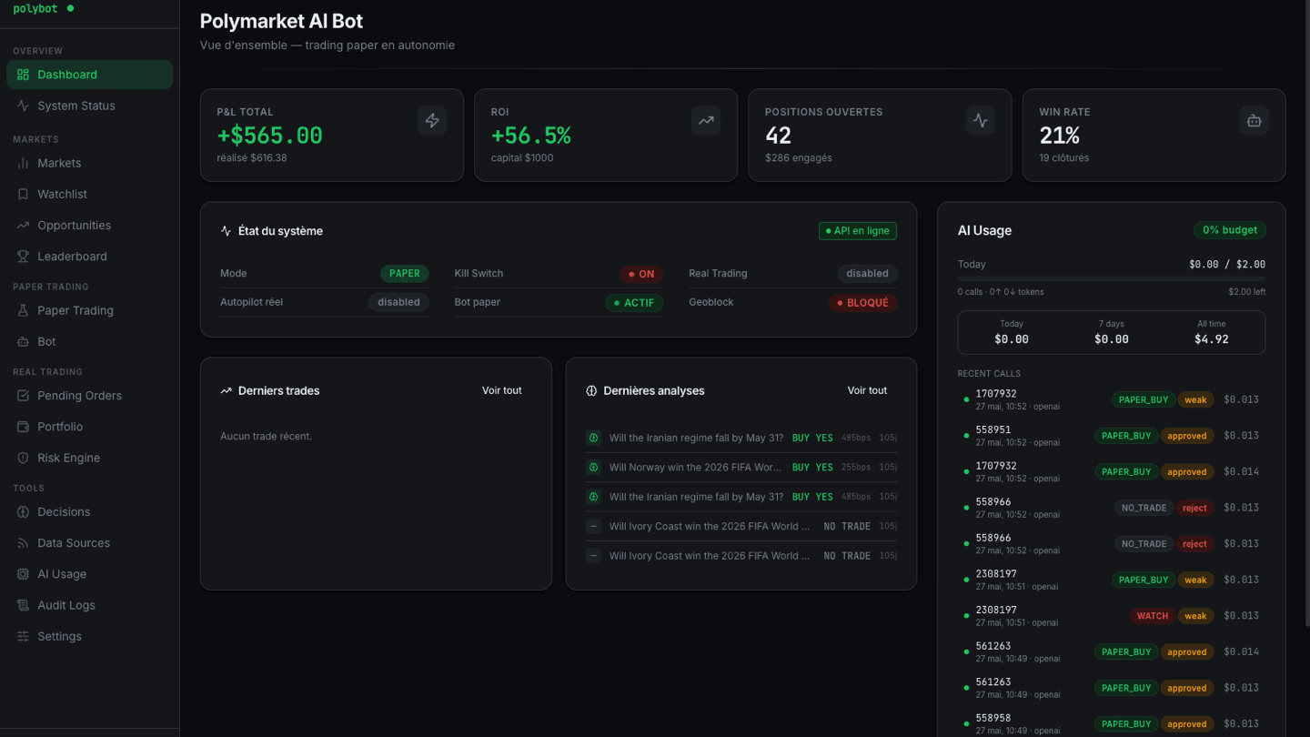1310x737 pixels.
Task: Click the All time $4.92 value
Action: [x=1211, y=339]
